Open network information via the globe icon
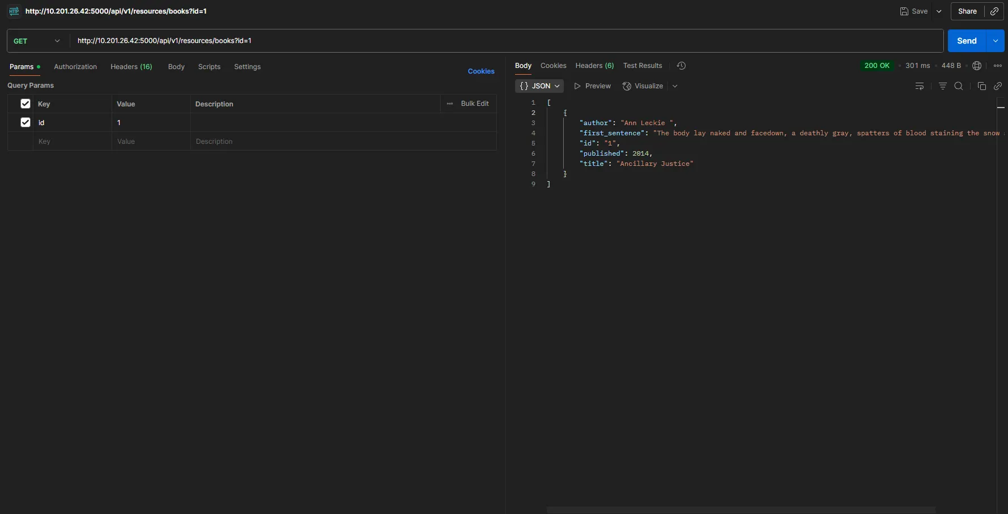The image size is (1008, 514). click(x=977, y=66)
